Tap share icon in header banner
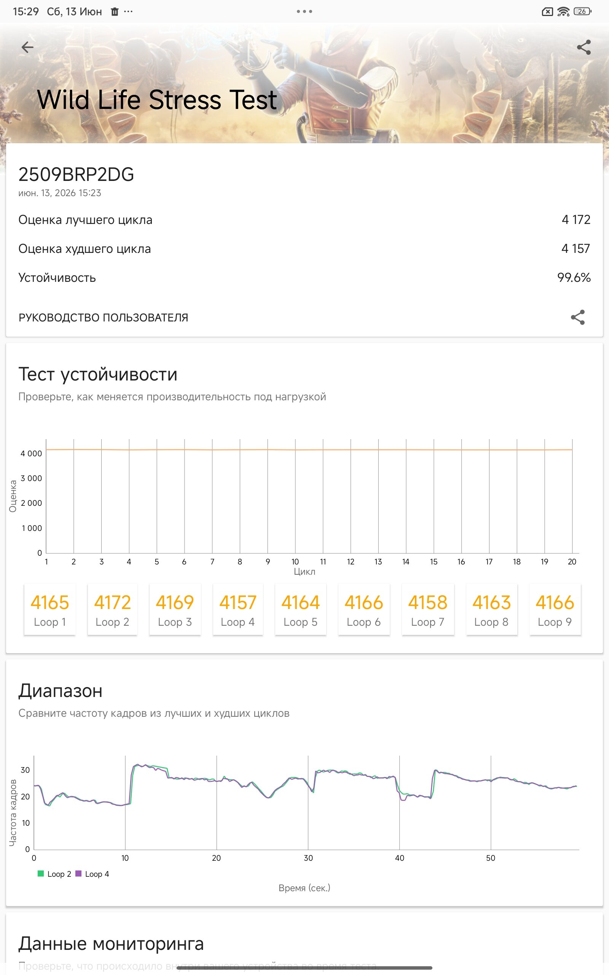Viewport: 609px width, 975px height. click(583, 47)
